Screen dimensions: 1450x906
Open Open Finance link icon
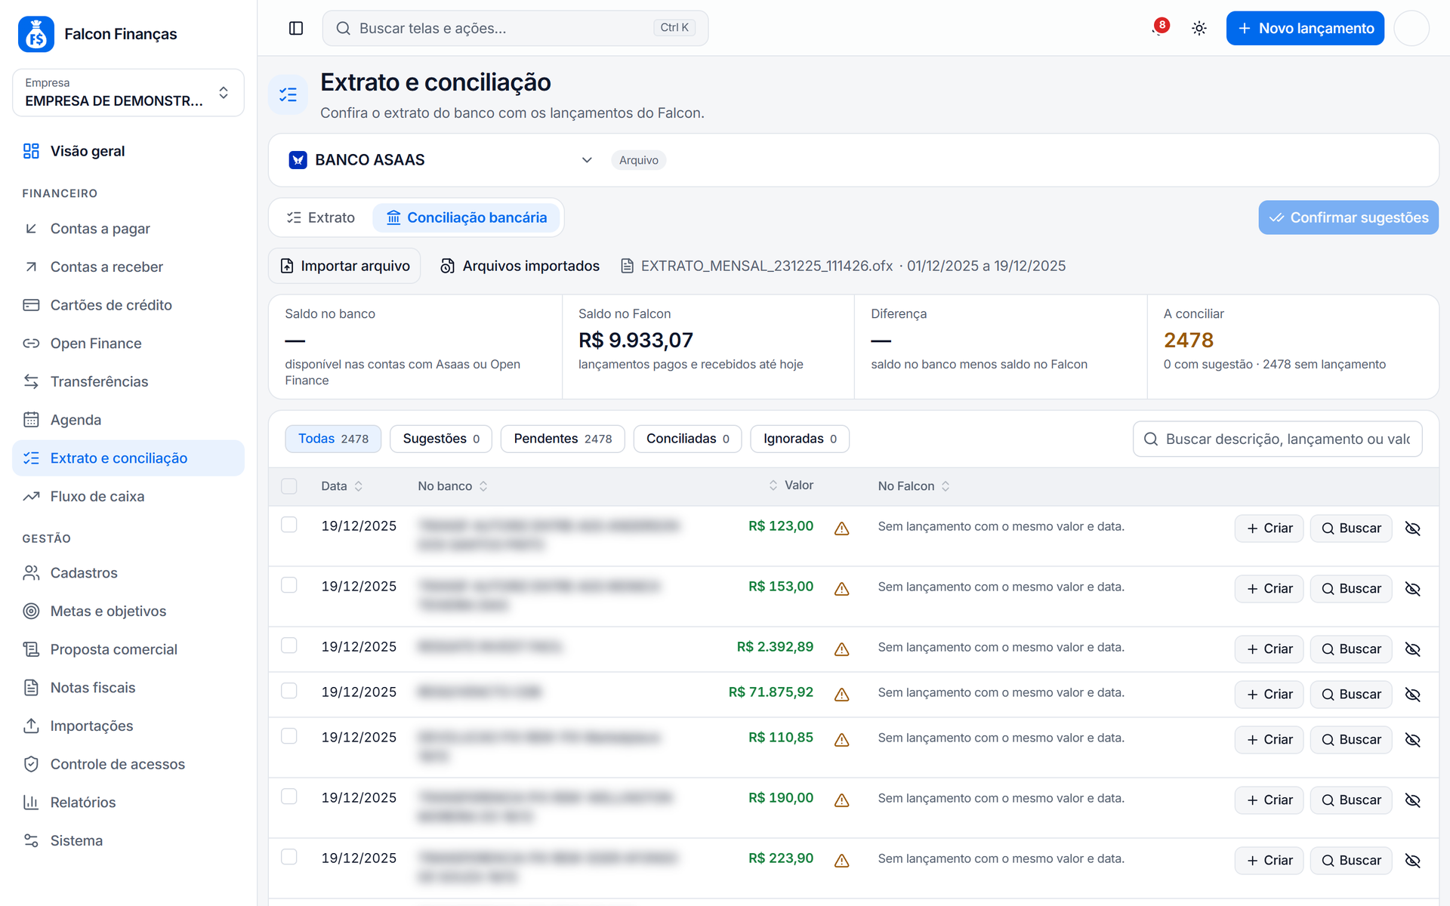pos(31,344)
